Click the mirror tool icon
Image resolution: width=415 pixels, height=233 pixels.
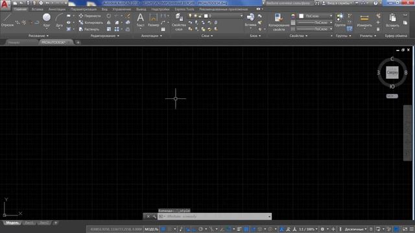pos(109,23)
